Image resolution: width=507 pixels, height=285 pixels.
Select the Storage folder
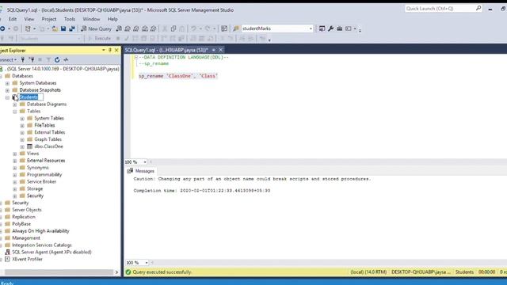35,188
